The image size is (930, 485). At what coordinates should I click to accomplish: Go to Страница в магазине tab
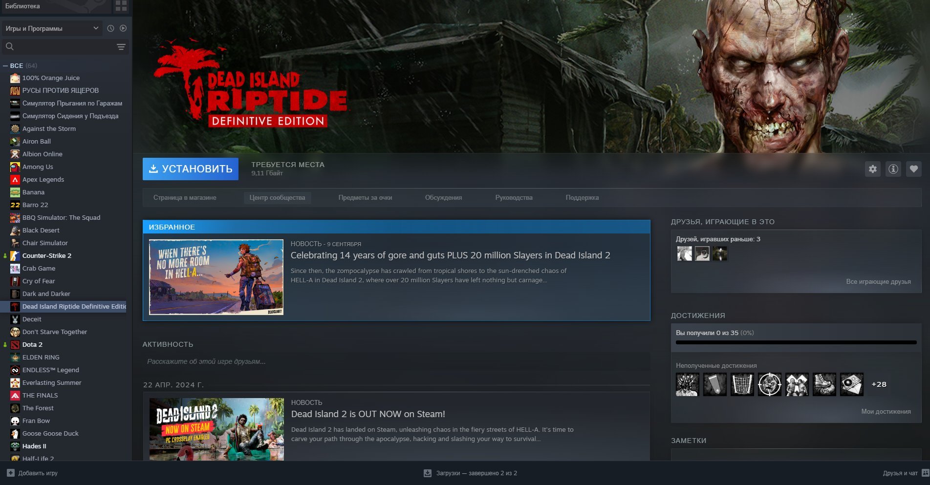click(185, 198)
